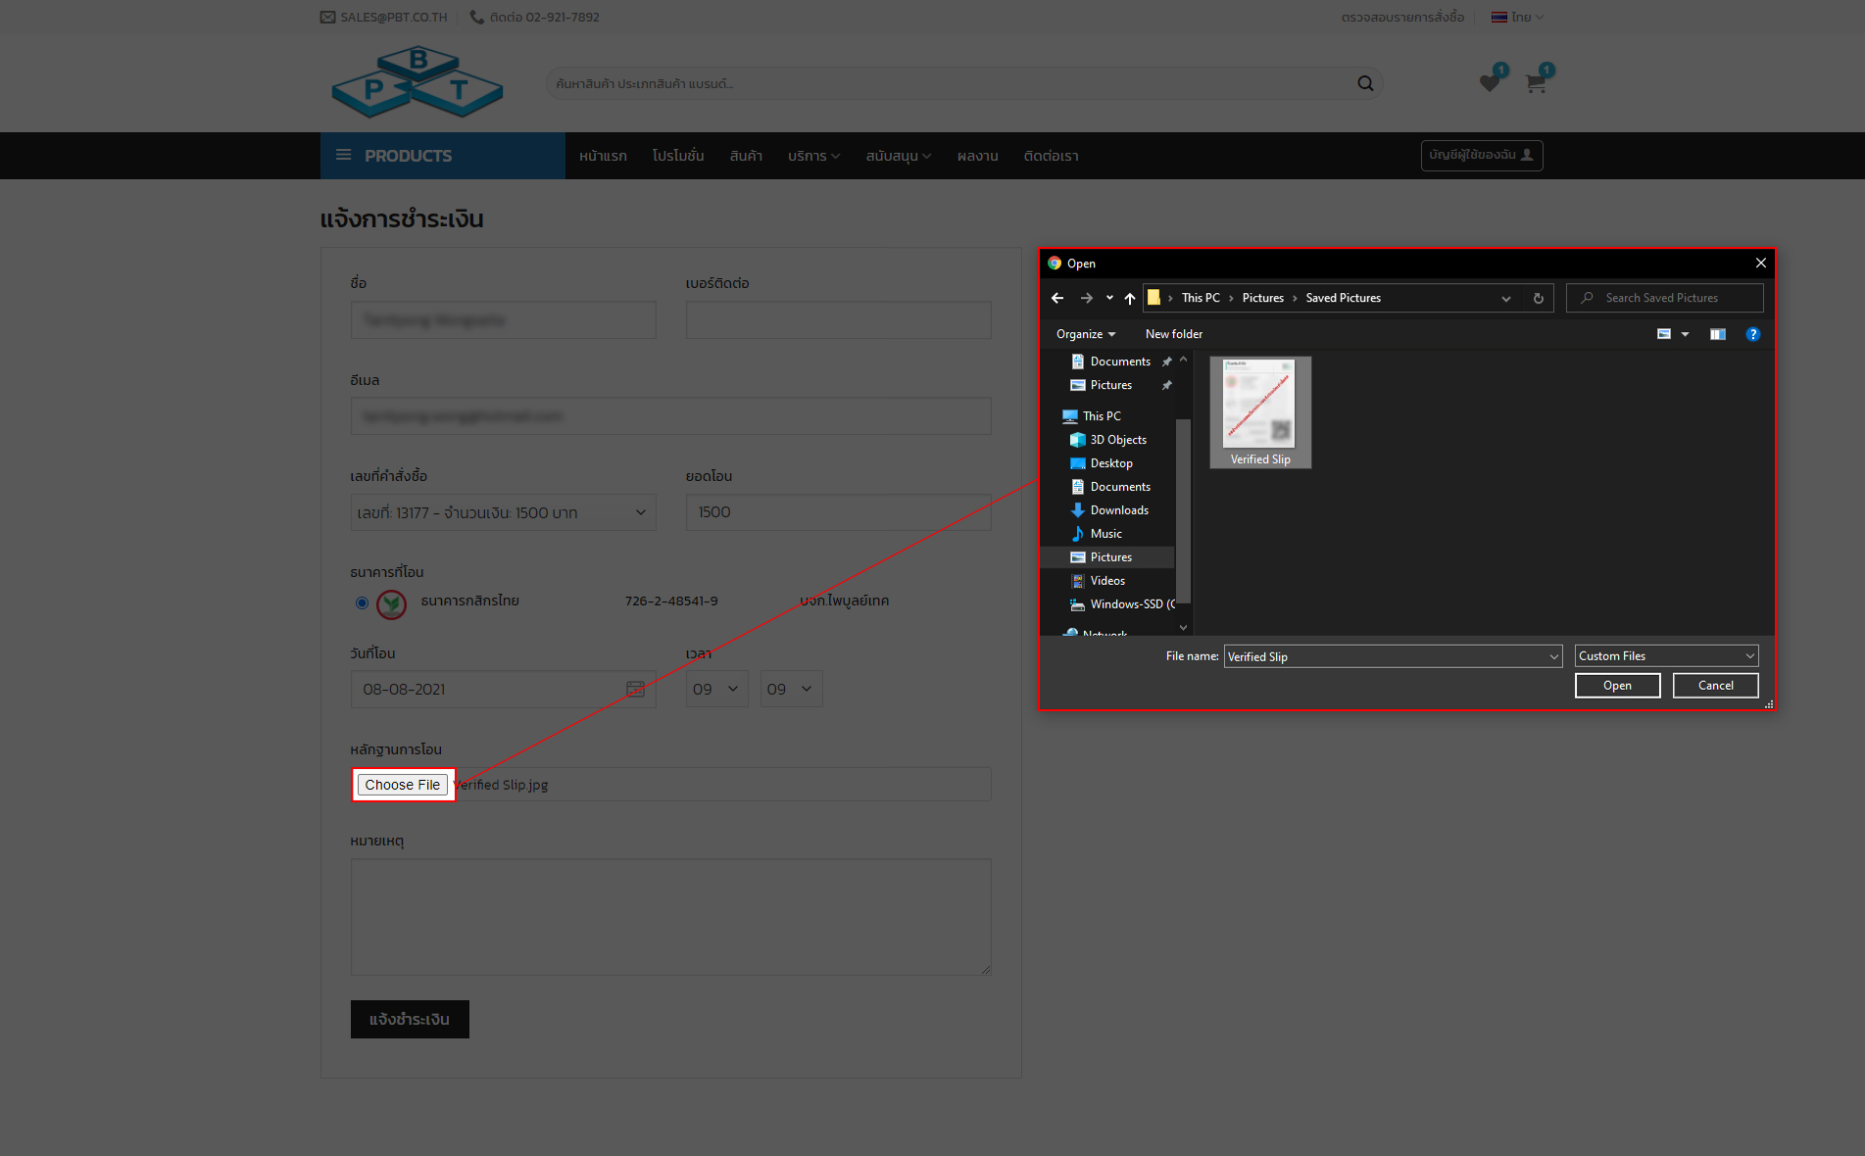Open the date picker calendar icon
Screen dimensions: 1865x1156
click(x=635, y=690)
